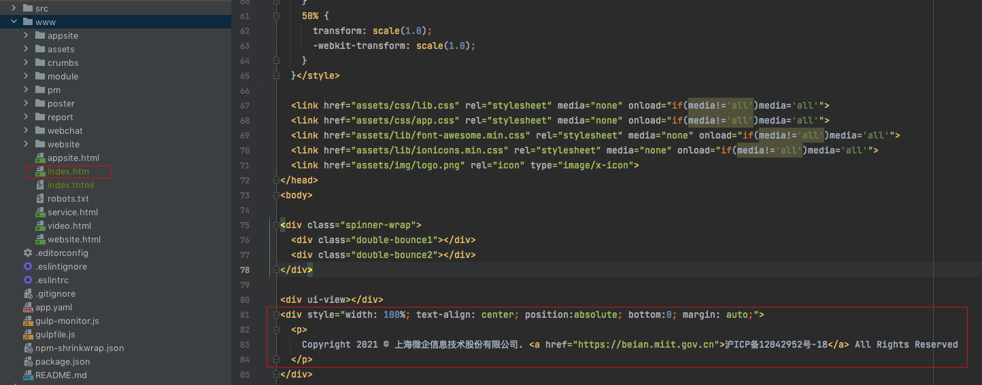The width and height of the screenshot is (982, 385).
Task: Select the appsite folder name
Action: 63,35
